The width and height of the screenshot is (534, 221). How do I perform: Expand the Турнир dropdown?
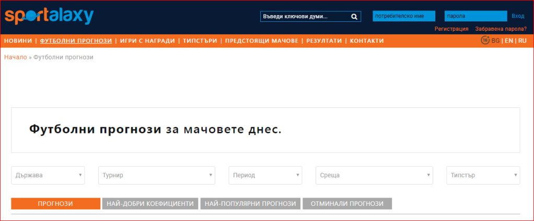tap(157, 175)
